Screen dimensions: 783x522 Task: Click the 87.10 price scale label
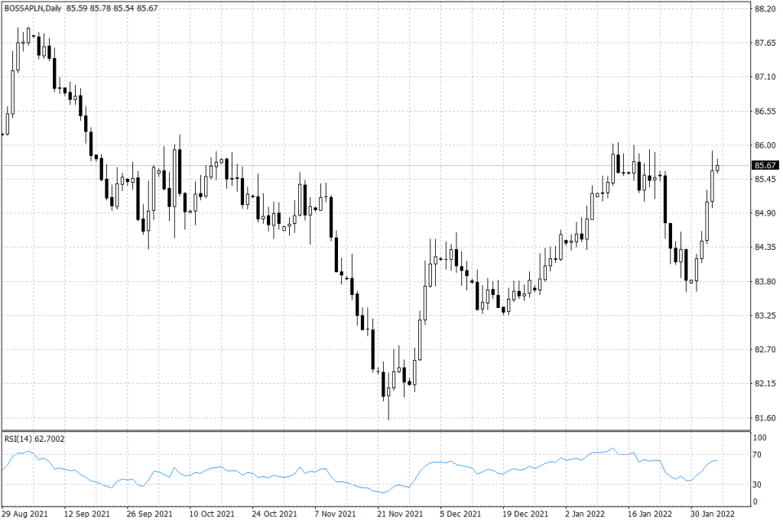(x=764, y=77)
